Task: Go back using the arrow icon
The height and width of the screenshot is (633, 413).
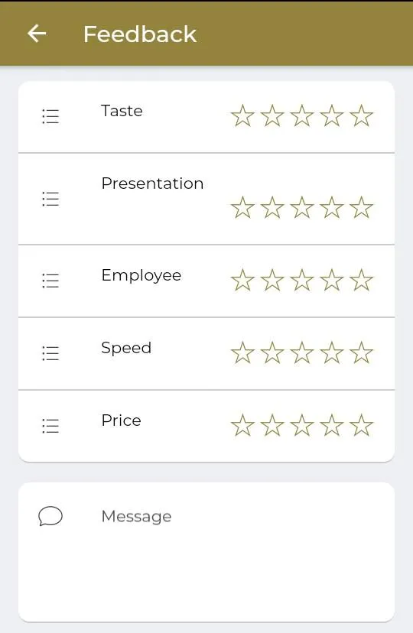Action: [x=37, y=34]
